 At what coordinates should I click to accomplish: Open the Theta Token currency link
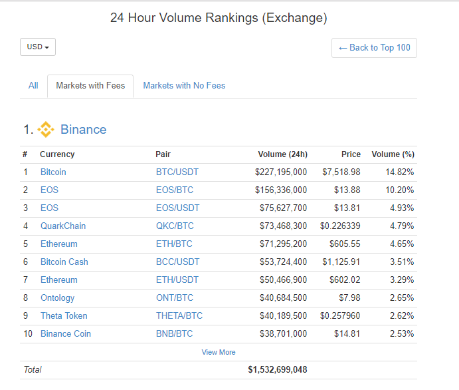(64, 316)
